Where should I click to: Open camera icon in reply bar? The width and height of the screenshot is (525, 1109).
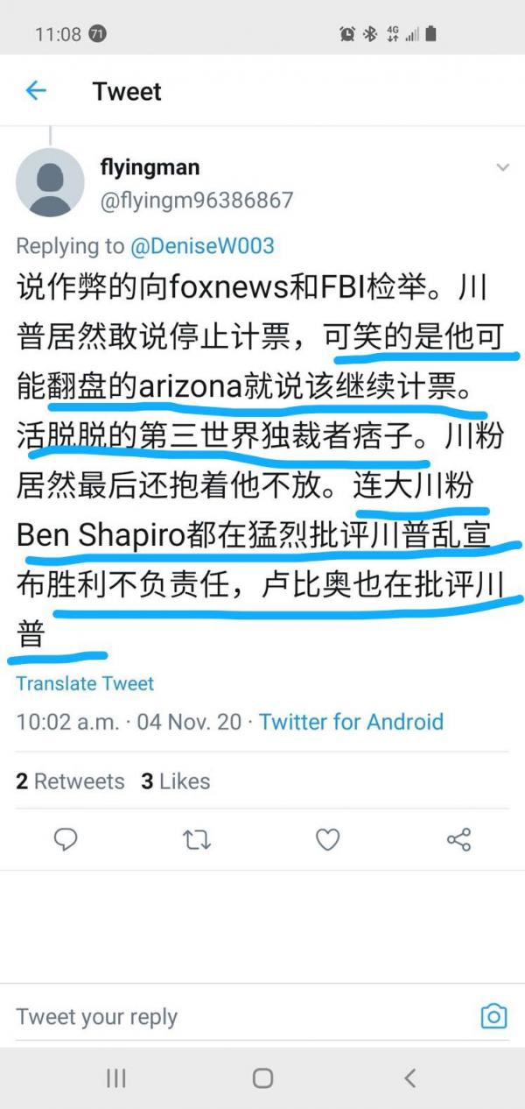point(494,1016)
